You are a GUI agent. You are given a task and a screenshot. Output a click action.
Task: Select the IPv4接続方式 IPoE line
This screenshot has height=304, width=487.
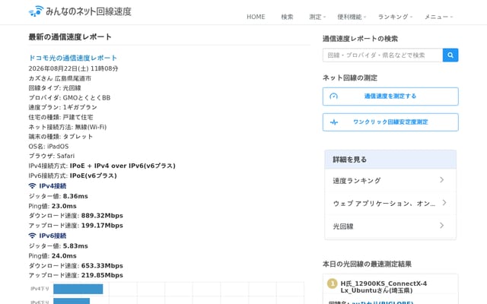[x=102, y=166]
